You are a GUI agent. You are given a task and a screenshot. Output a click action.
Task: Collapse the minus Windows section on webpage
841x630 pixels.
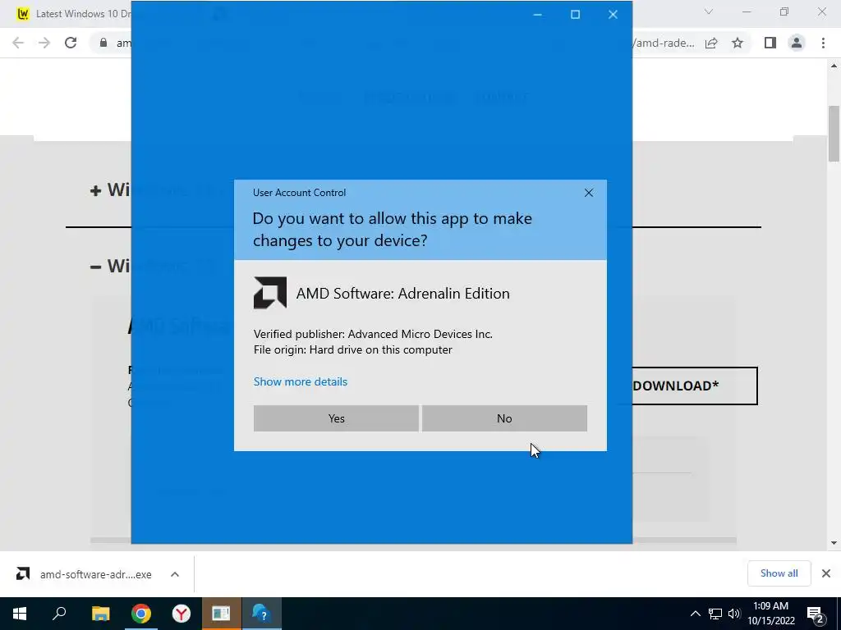point(95,267)
